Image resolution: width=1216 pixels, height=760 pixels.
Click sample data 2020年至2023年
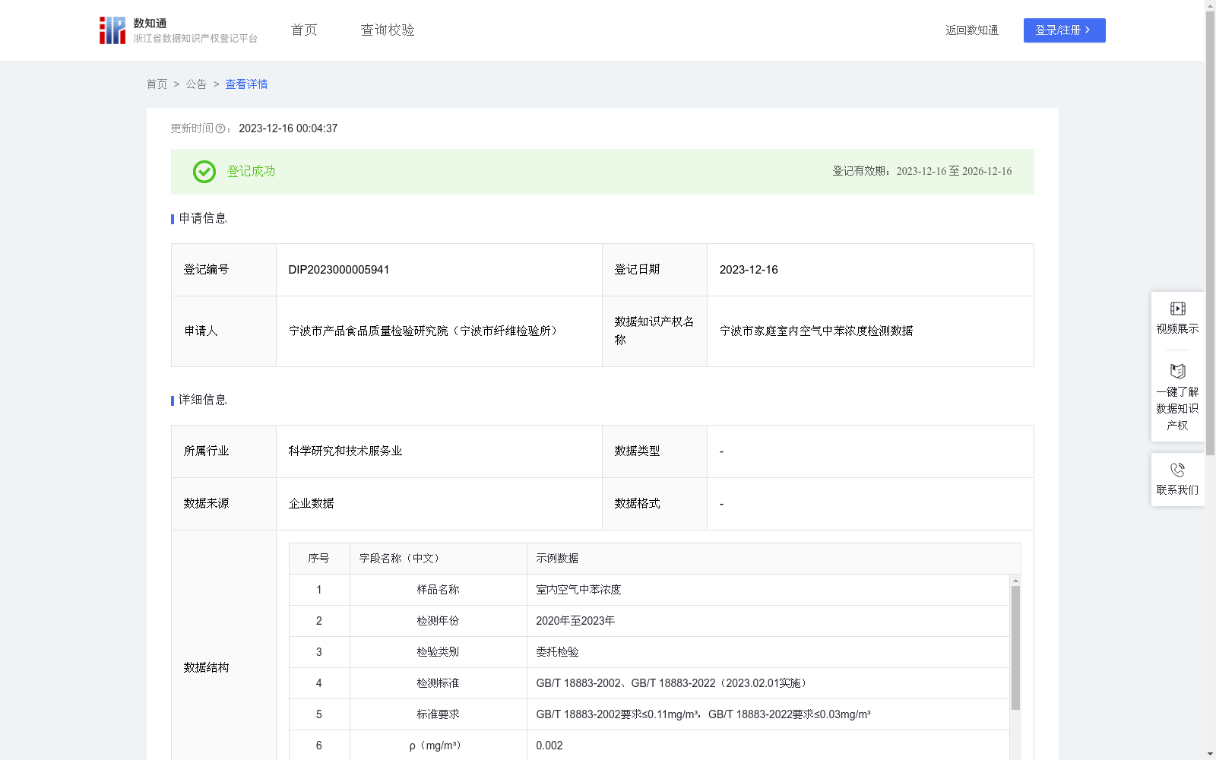tap(575, 621)
